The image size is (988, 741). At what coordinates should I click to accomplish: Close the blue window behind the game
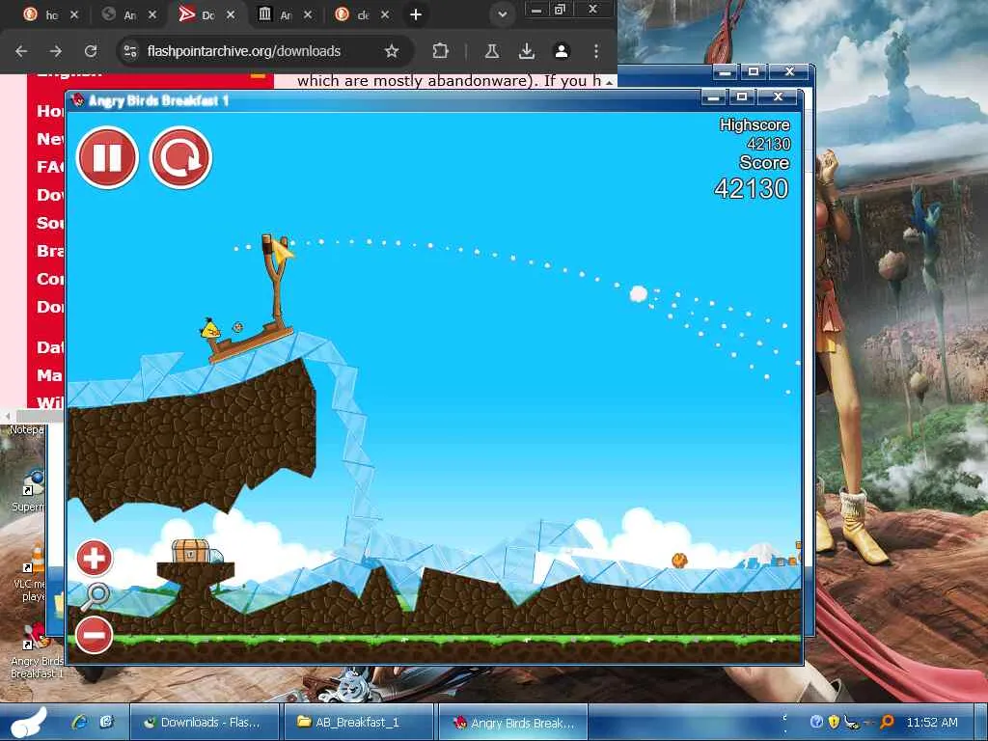pyautogui.click(x=789, y=71)
